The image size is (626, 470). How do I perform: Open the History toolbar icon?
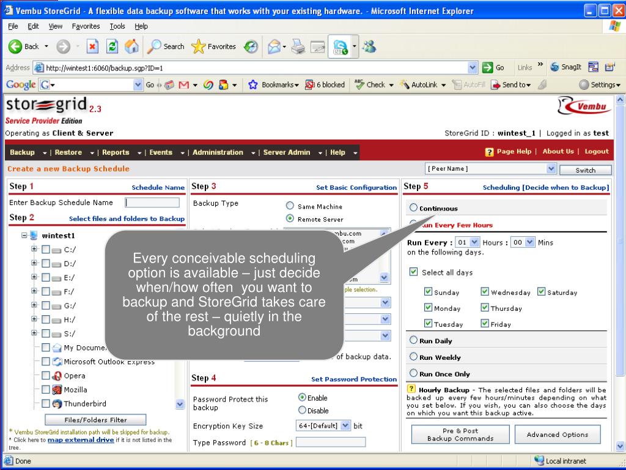pyautogui.click(x=251, y=47)
